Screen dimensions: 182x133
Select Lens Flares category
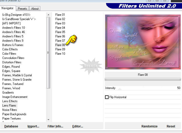pos(9,106)
